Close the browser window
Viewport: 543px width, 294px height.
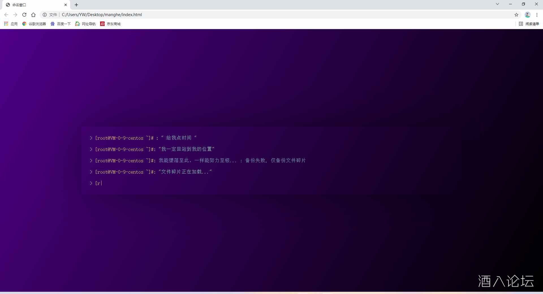coord(536,4)
